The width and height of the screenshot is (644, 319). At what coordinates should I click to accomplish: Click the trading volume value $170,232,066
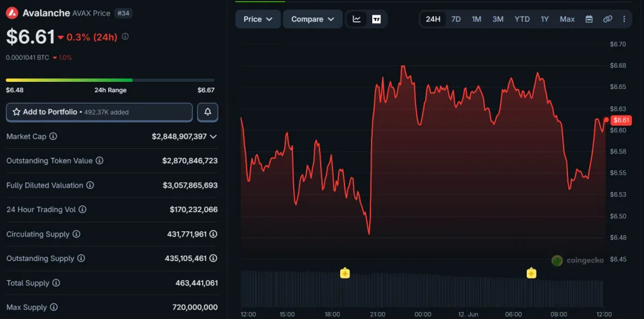click(193, 209)
